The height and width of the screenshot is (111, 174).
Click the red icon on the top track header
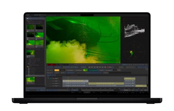click(59, 79)
